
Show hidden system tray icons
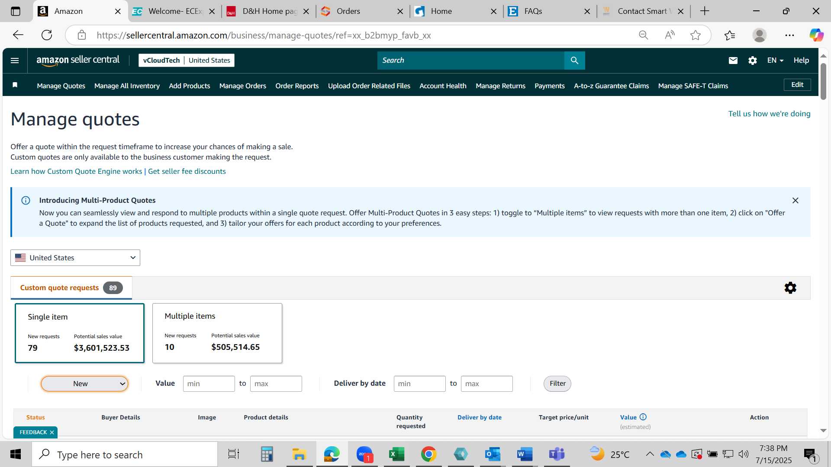click(x=650, y=454)
